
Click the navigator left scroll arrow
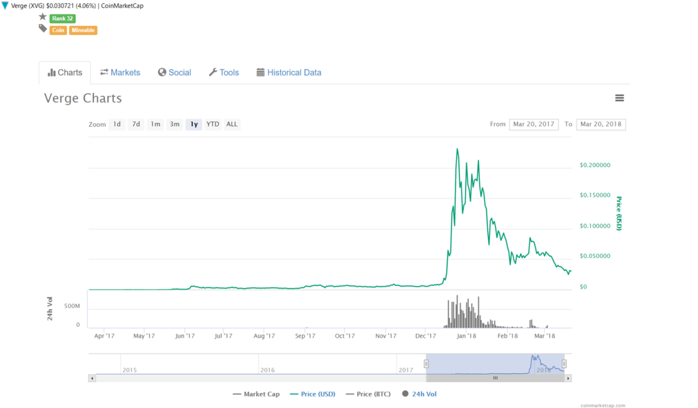point(92,378)
